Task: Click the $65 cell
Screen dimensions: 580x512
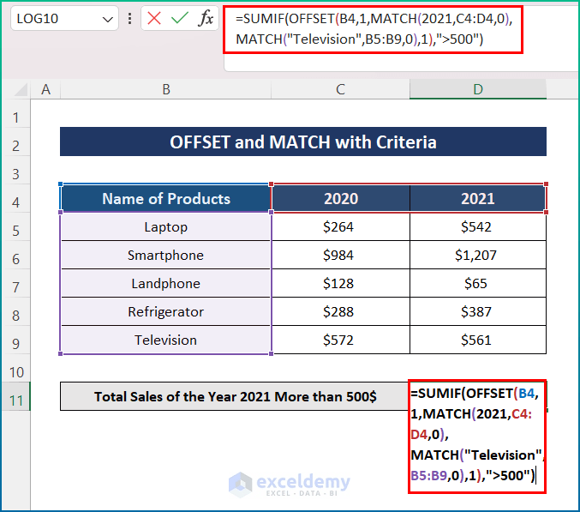Action: tap(478, 283)
